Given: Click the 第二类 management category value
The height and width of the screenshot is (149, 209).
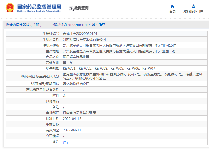Looking at the screenshot, I should [x=68, y=63].
